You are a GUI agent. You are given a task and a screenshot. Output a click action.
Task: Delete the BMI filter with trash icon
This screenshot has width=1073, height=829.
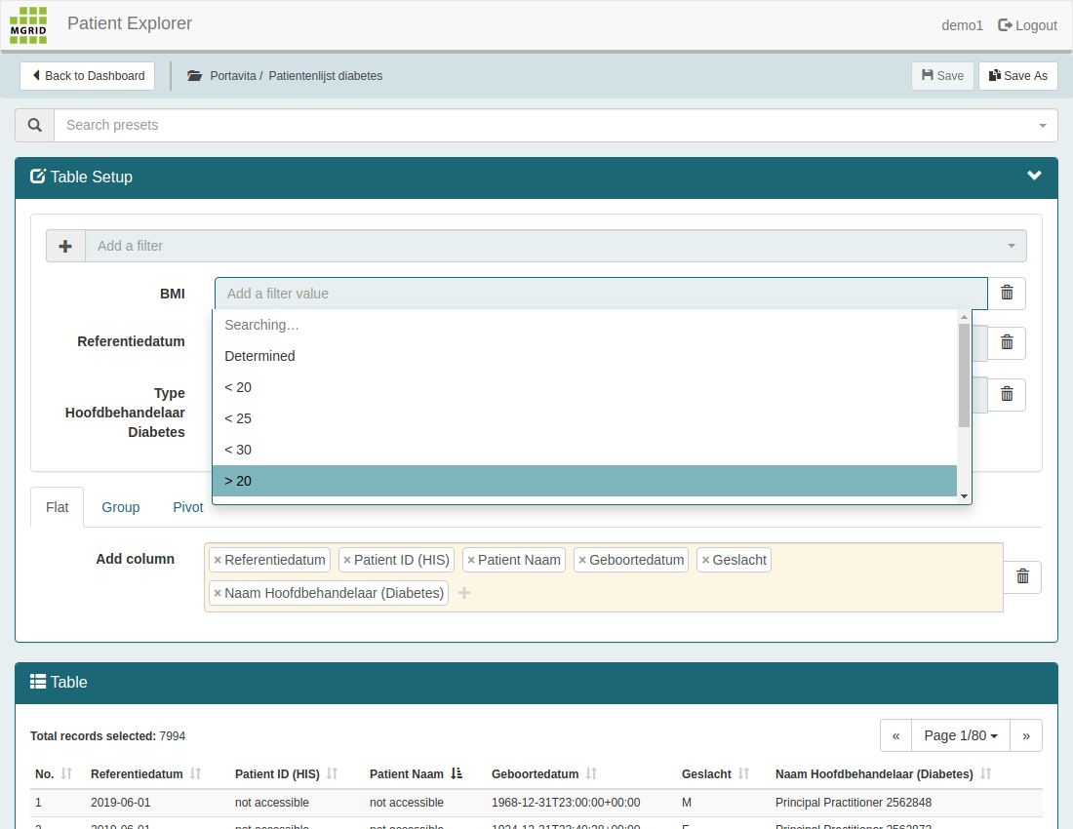click(1007, 293)
